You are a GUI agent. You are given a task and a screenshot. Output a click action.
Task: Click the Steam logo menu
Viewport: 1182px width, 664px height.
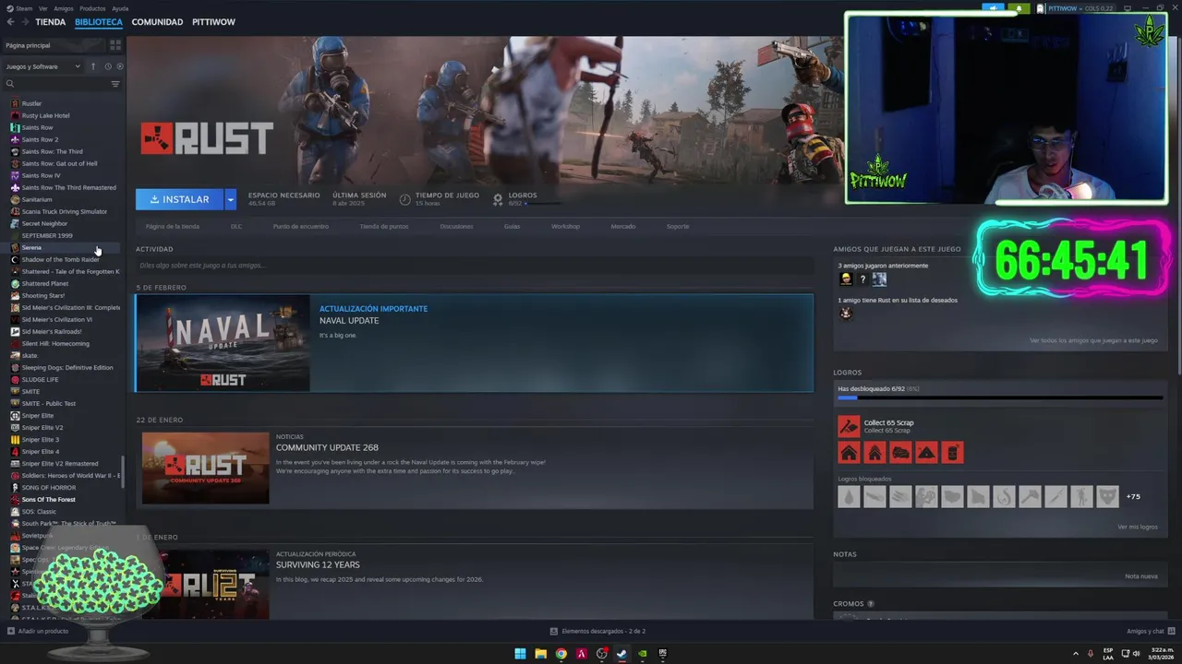[x=19, y=8]
